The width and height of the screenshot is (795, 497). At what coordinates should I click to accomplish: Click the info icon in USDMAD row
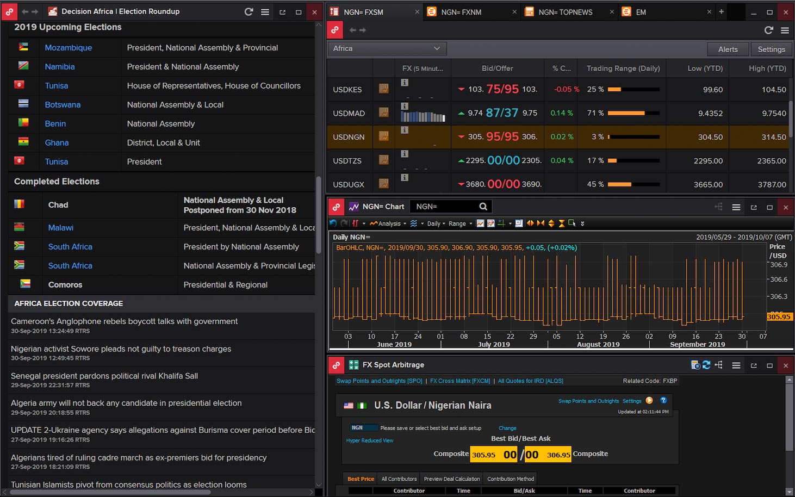point(405,106)
